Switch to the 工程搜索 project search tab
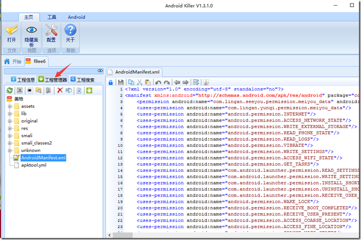The width and height of the screenshot is (361, 240). pyautogui.click(x=82, y=80)
